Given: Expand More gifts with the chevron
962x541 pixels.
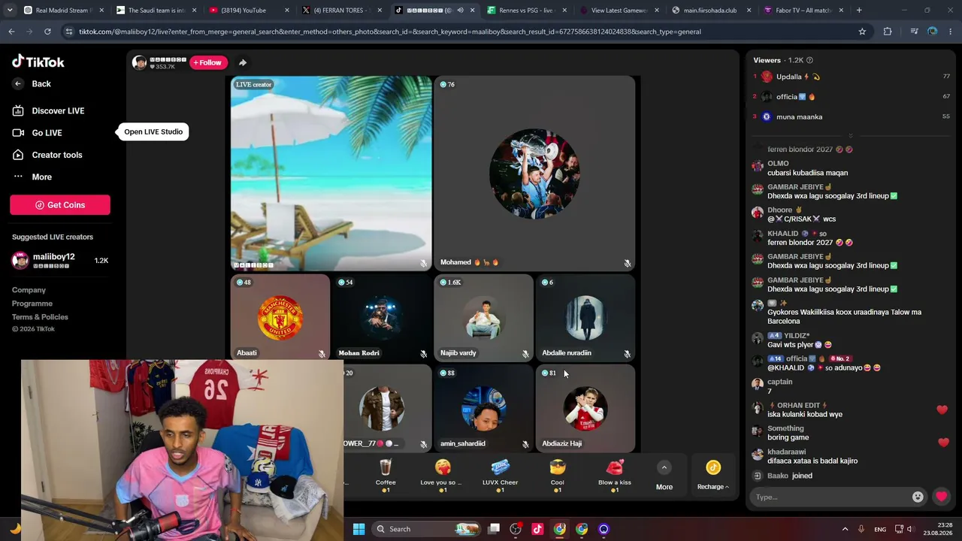Looking at the screenshot, I should [664, 468].
